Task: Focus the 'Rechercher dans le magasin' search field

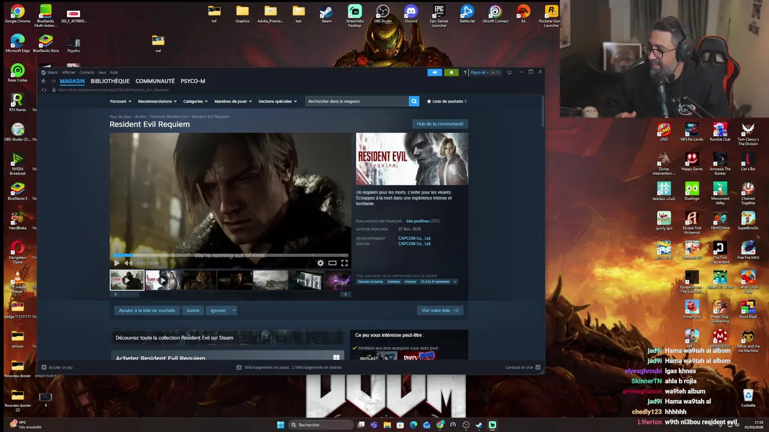Action: tap(357, 101)
